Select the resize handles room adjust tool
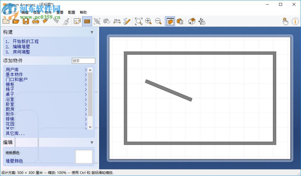This screenshot has width=301, height=176. (x=97, y=21)
